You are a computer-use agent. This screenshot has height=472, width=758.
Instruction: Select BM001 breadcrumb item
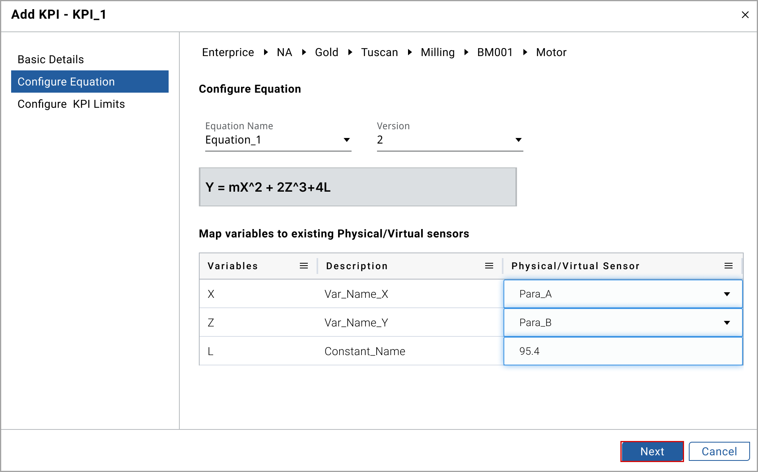pos(495,52)
